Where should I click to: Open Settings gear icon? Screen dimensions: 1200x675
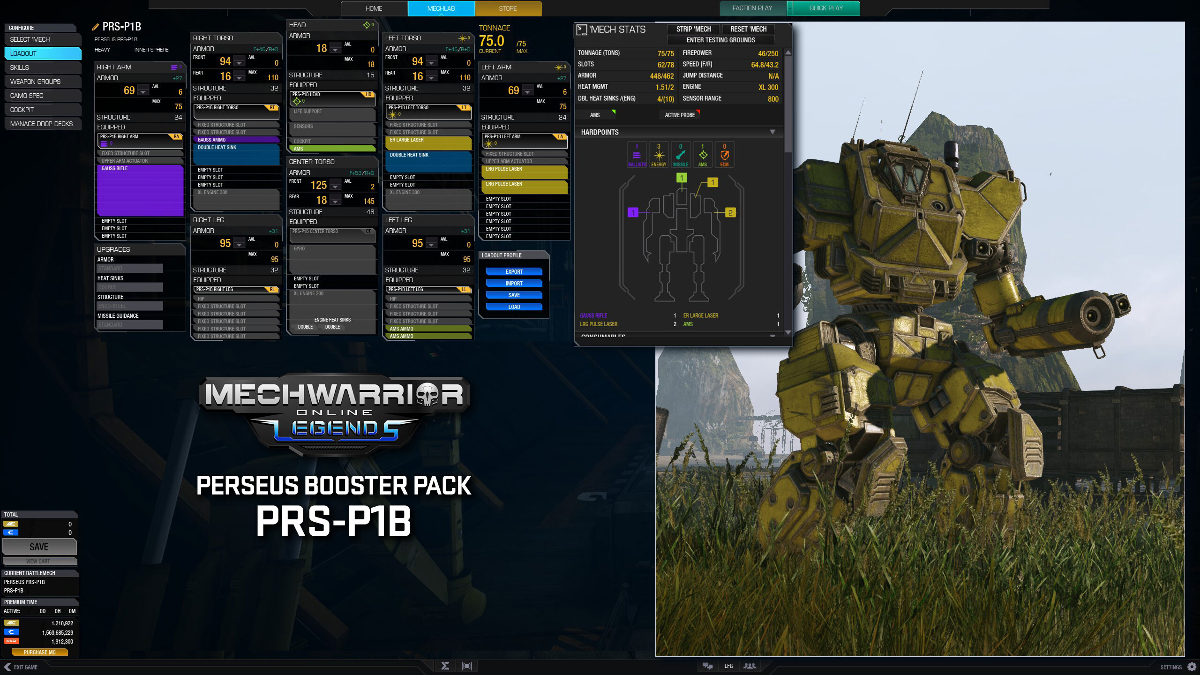pyautogui.click(x=1192, y=667)
